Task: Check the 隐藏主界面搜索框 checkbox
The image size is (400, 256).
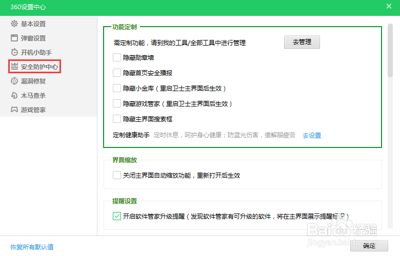Action: (x=117, y=119)
